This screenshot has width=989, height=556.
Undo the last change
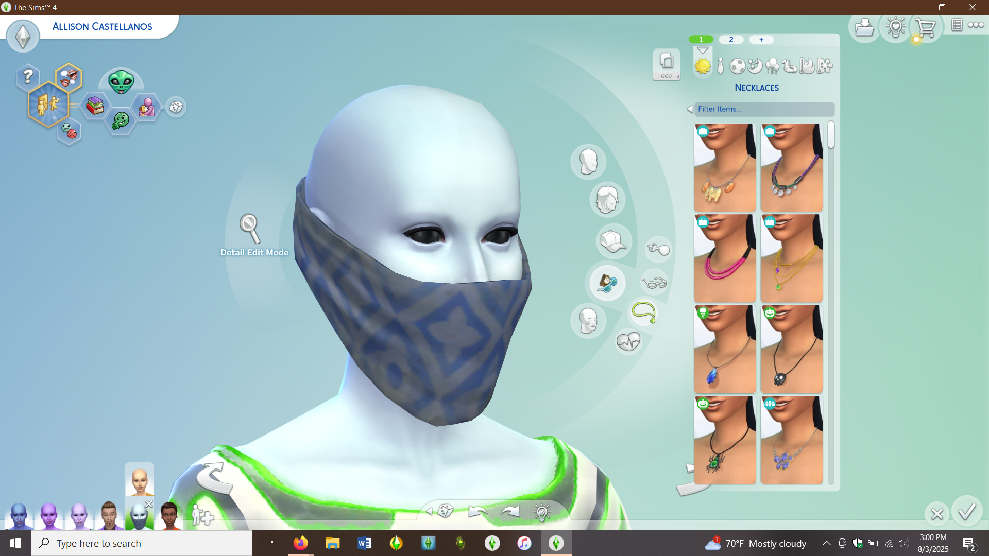(x=478, y=511)
